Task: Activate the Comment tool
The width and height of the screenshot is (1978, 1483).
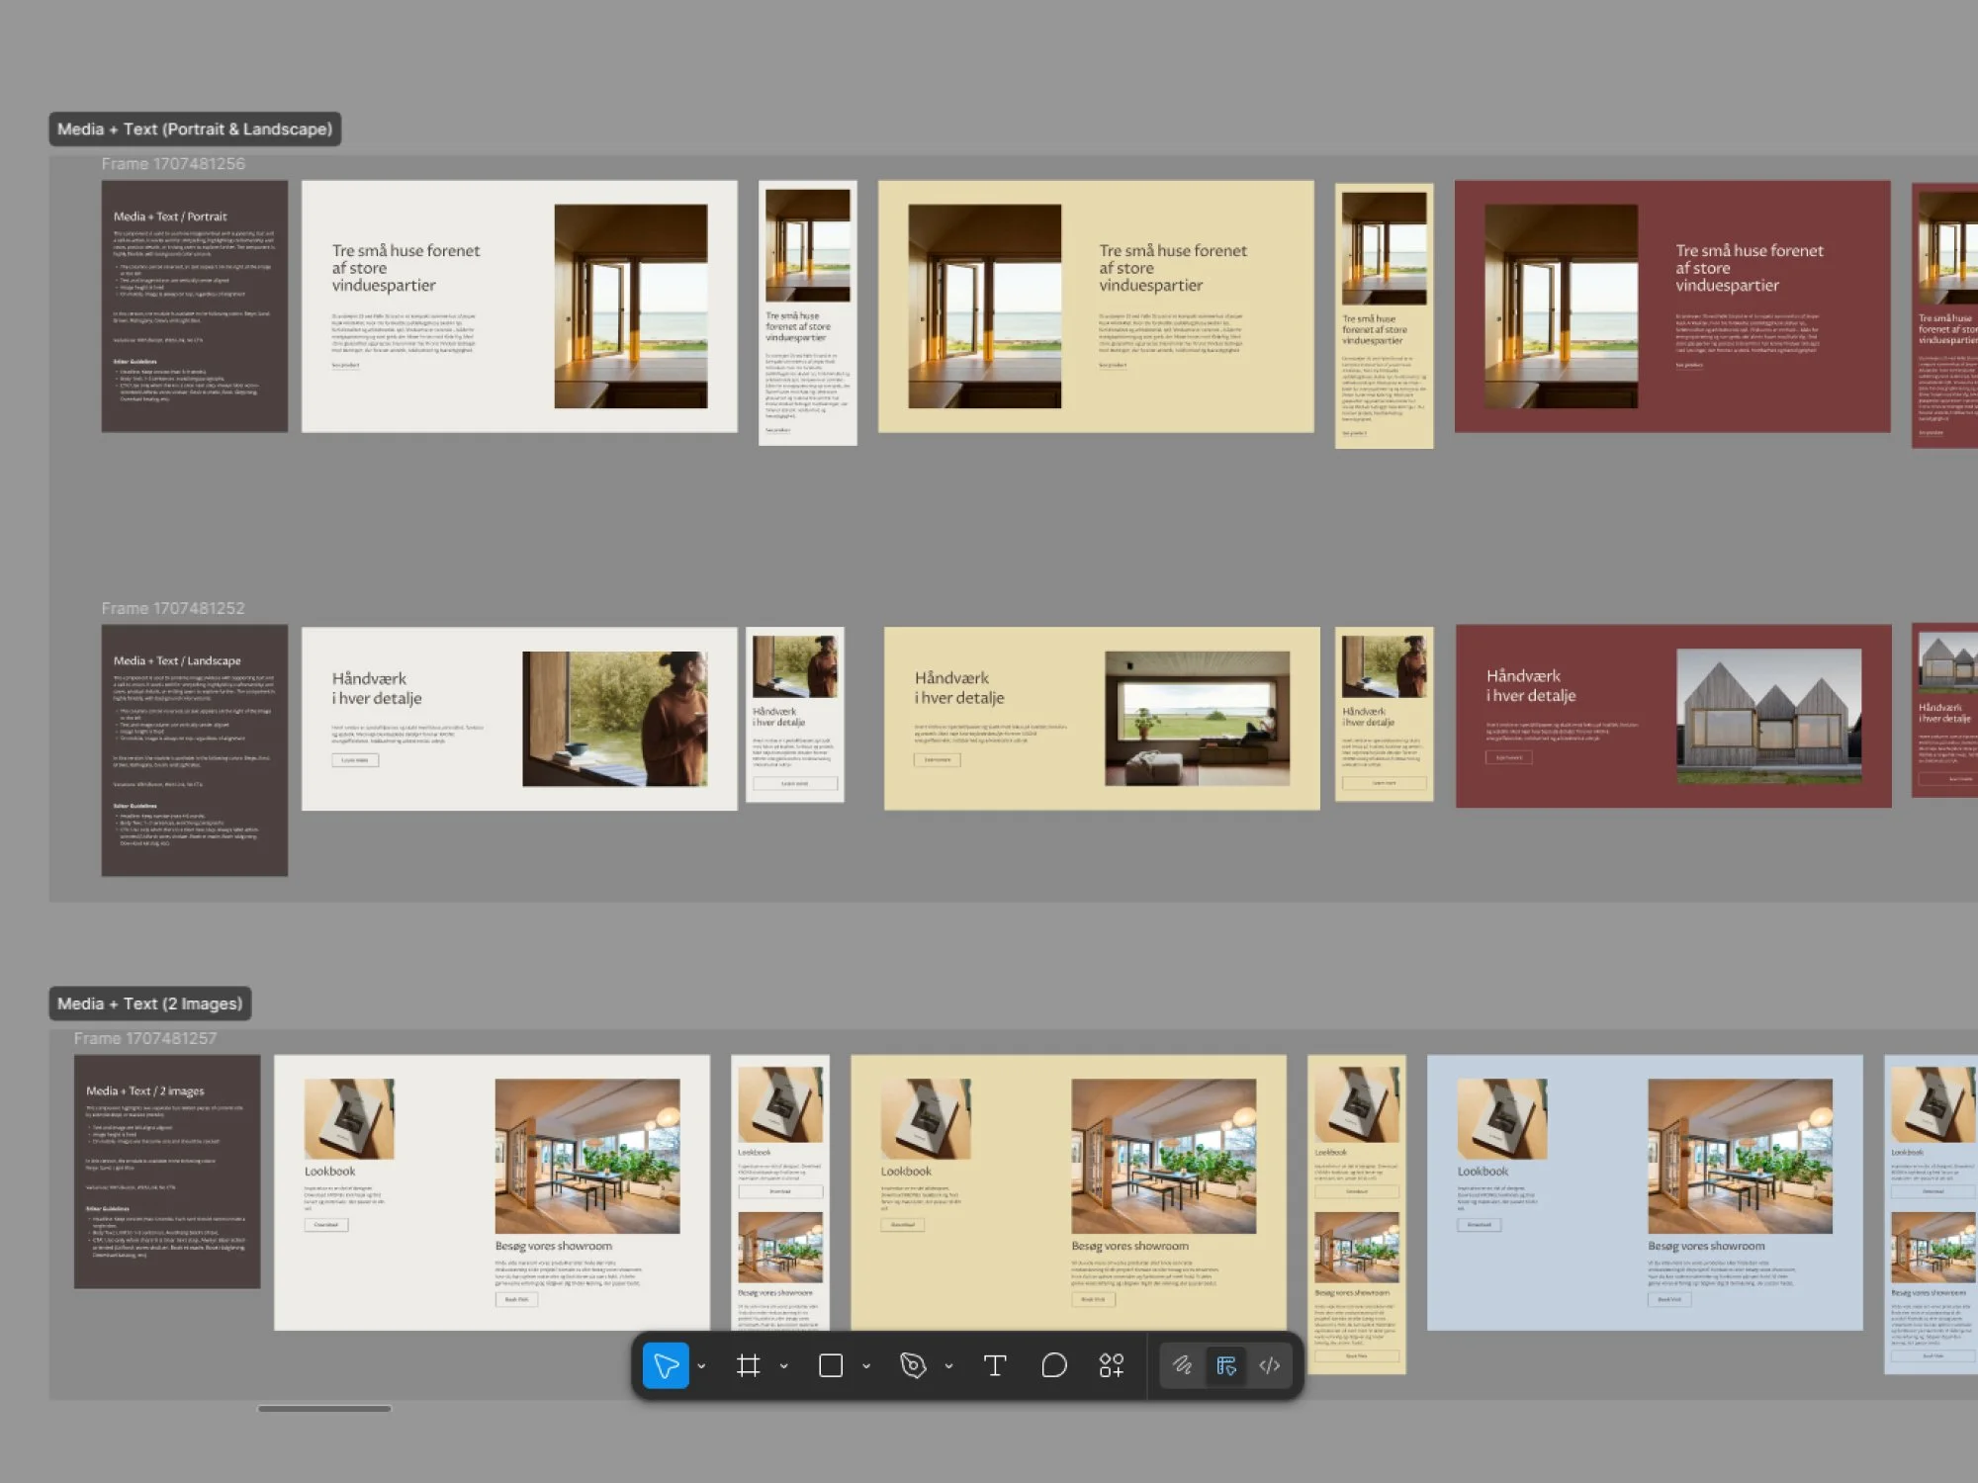Action: coord(1054,1365)
